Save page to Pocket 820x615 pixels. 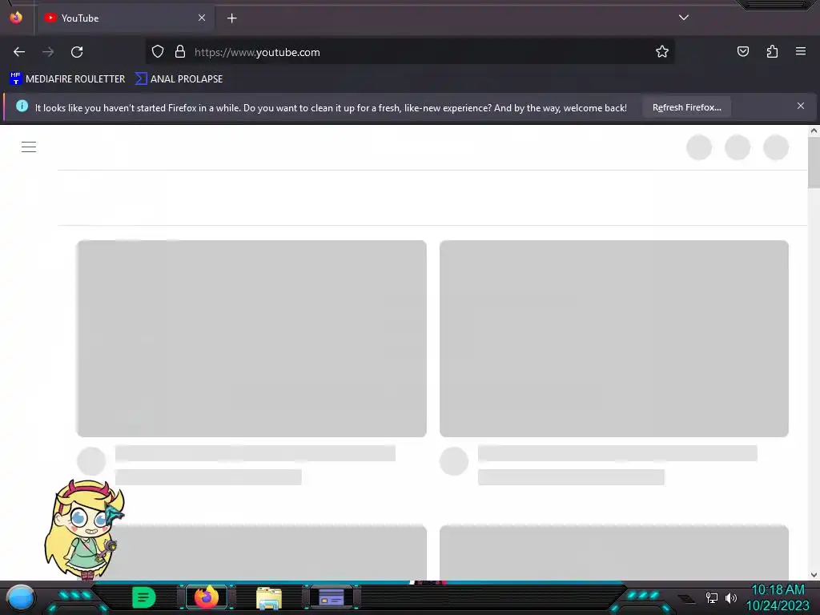[742, 51]
